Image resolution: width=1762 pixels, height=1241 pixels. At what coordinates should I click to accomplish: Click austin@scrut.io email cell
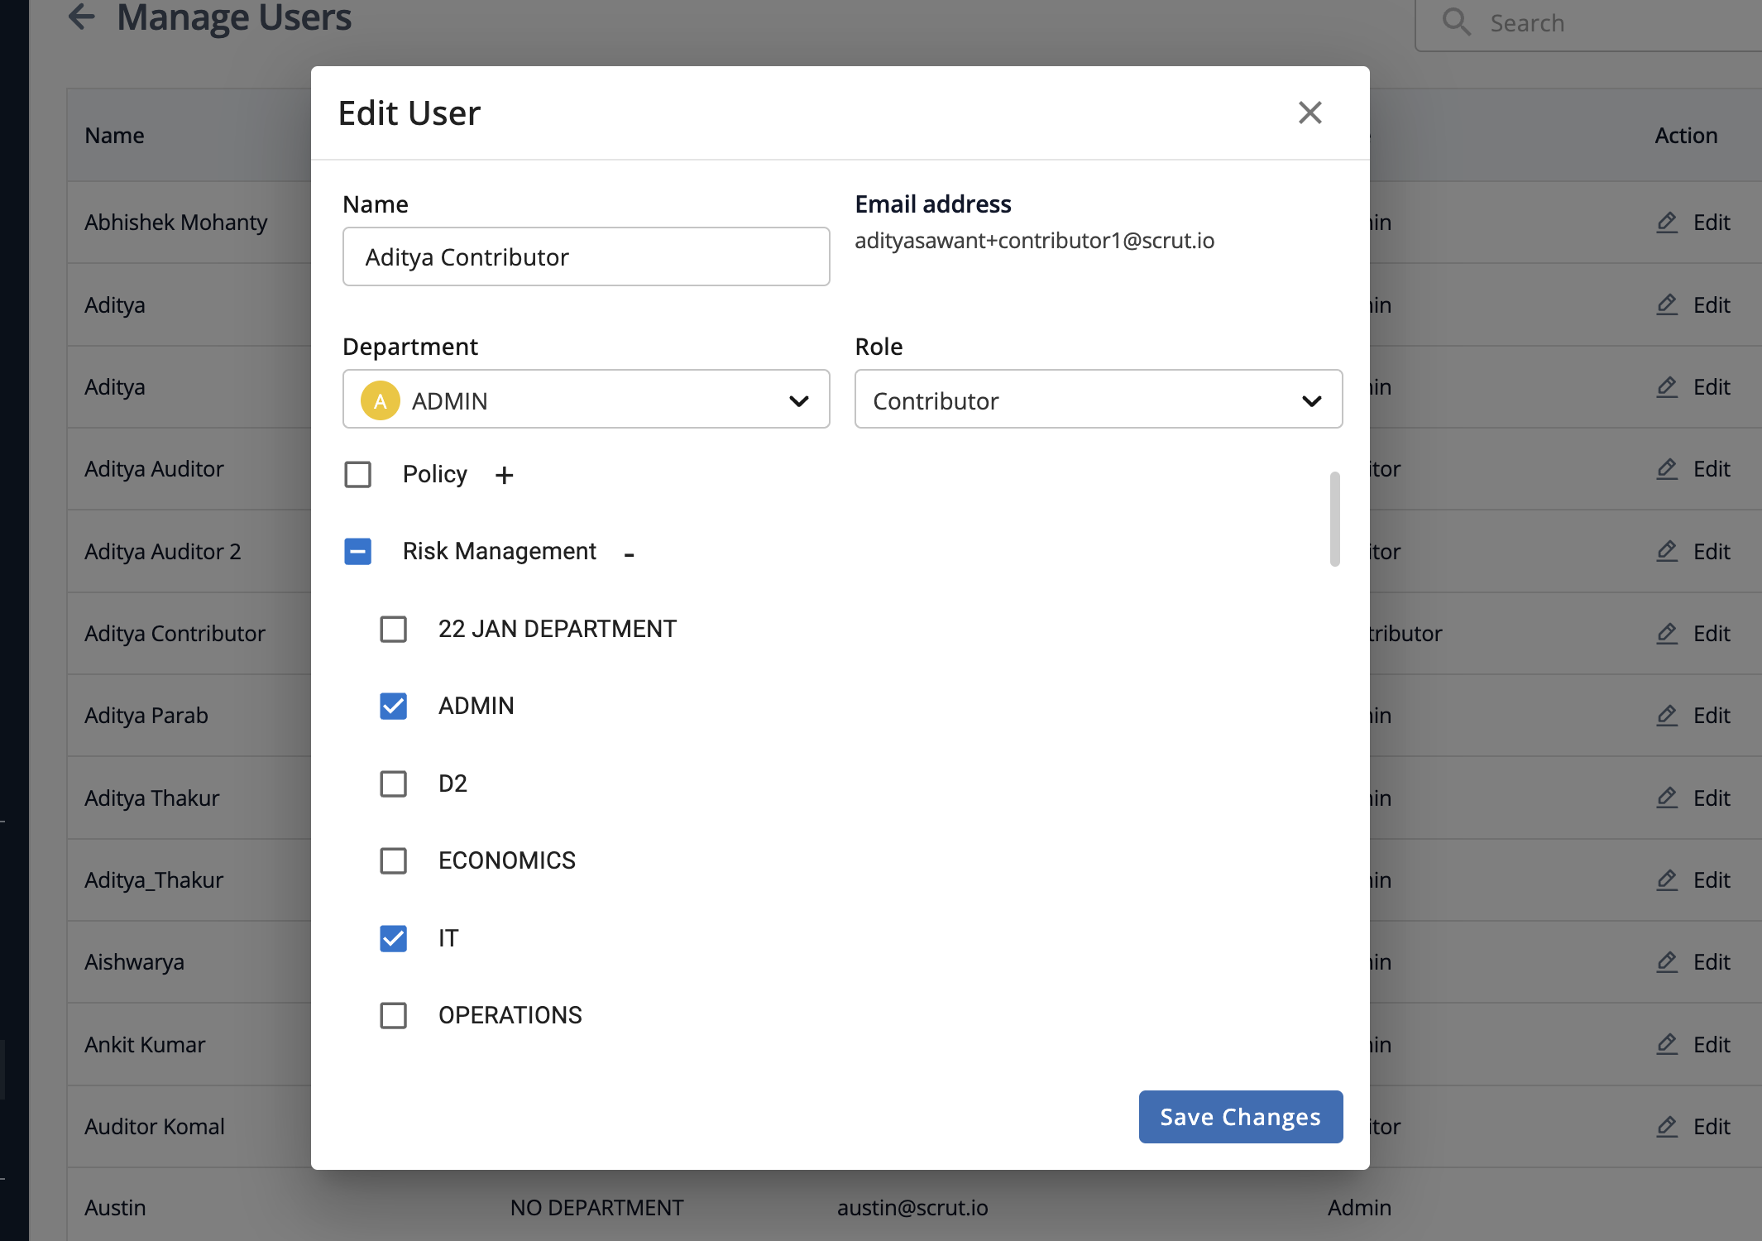point(912,1208)
